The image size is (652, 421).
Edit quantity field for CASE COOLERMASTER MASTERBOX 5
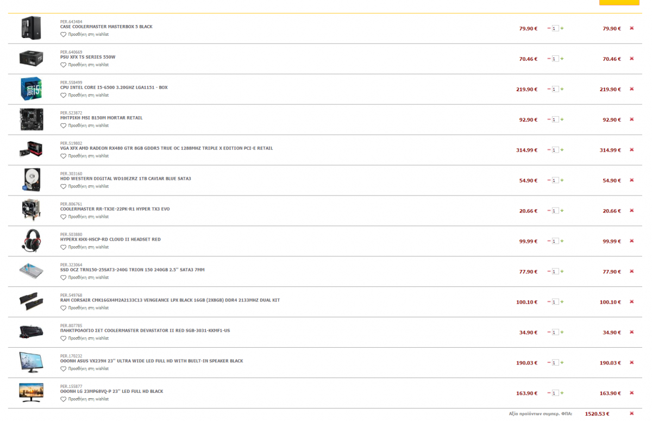point(555,28)
